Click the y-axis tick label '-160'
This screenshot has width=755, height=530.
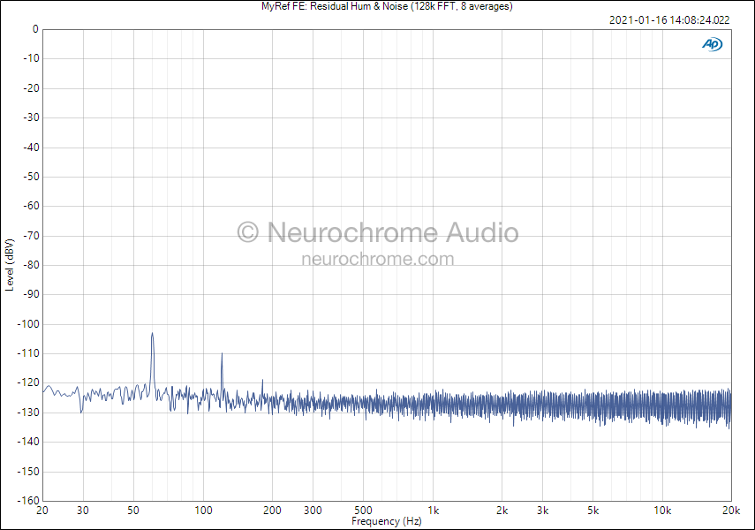click(28, 501)
